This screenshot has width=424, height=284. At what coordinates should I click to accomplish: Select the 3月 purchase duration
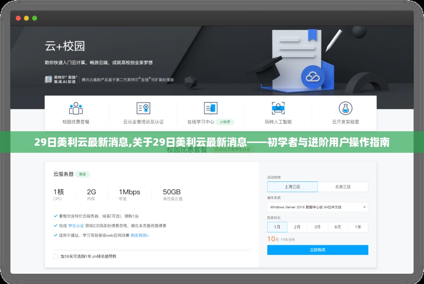coord(317,227)
